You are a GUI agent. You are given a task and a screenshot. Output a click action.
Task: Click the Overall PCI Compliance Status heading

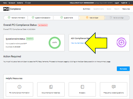20,25
